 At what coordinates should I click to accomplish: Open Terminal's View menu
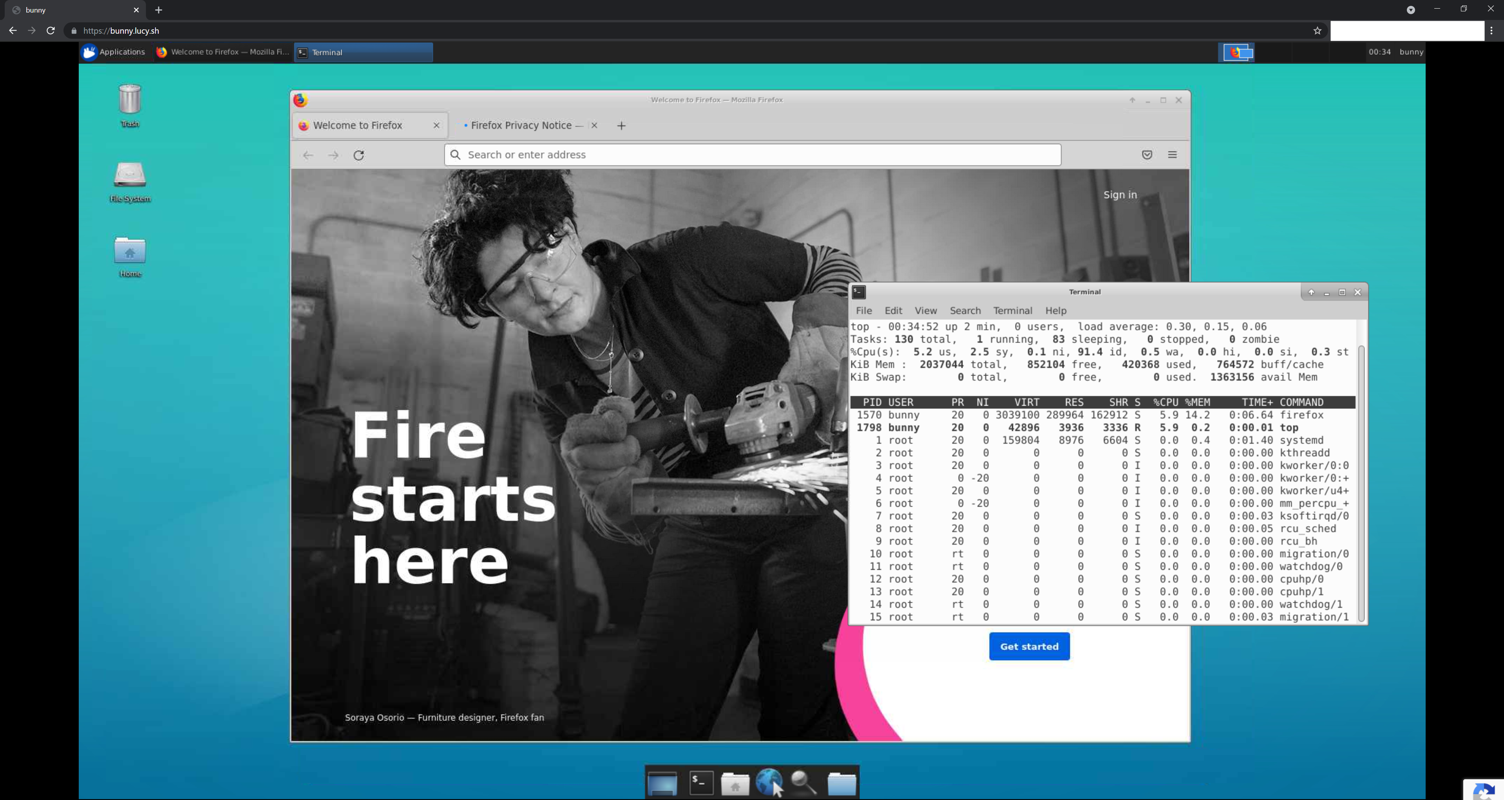point(925,311)
